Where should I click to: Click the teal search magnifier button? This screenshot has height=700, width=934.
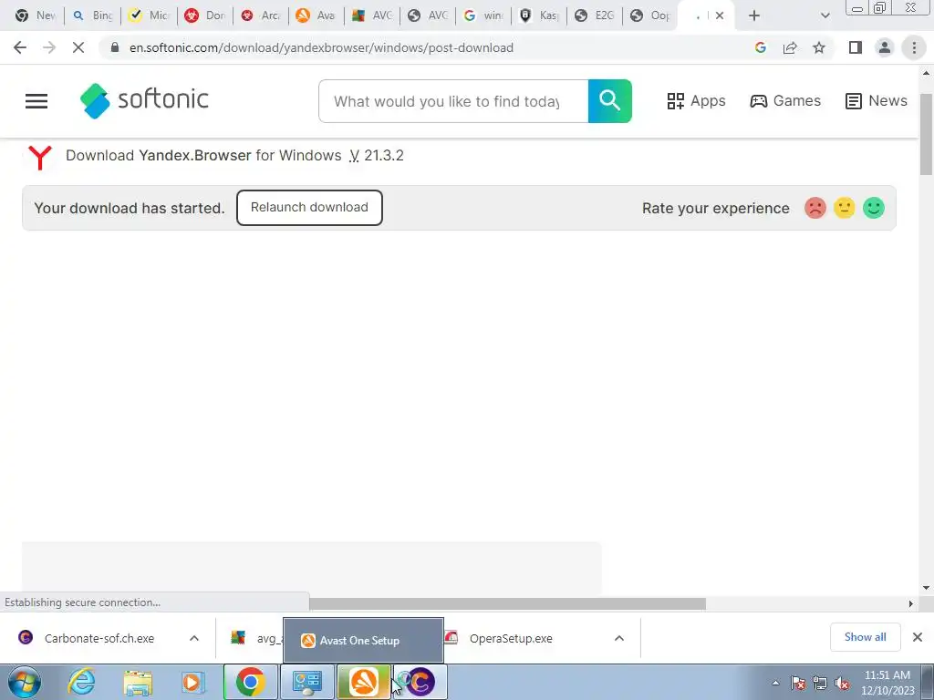pyautogui.click(x=609, y=100)
